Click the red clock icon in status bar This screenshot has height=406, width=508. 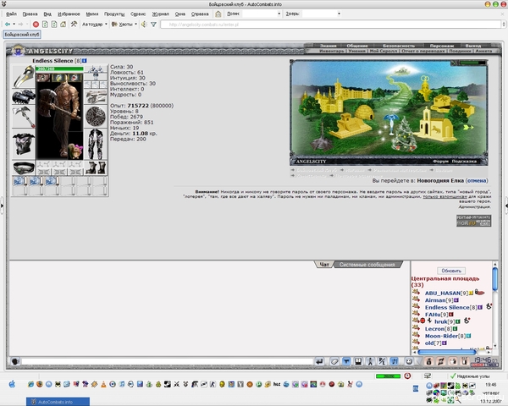[x=407, y=376]
